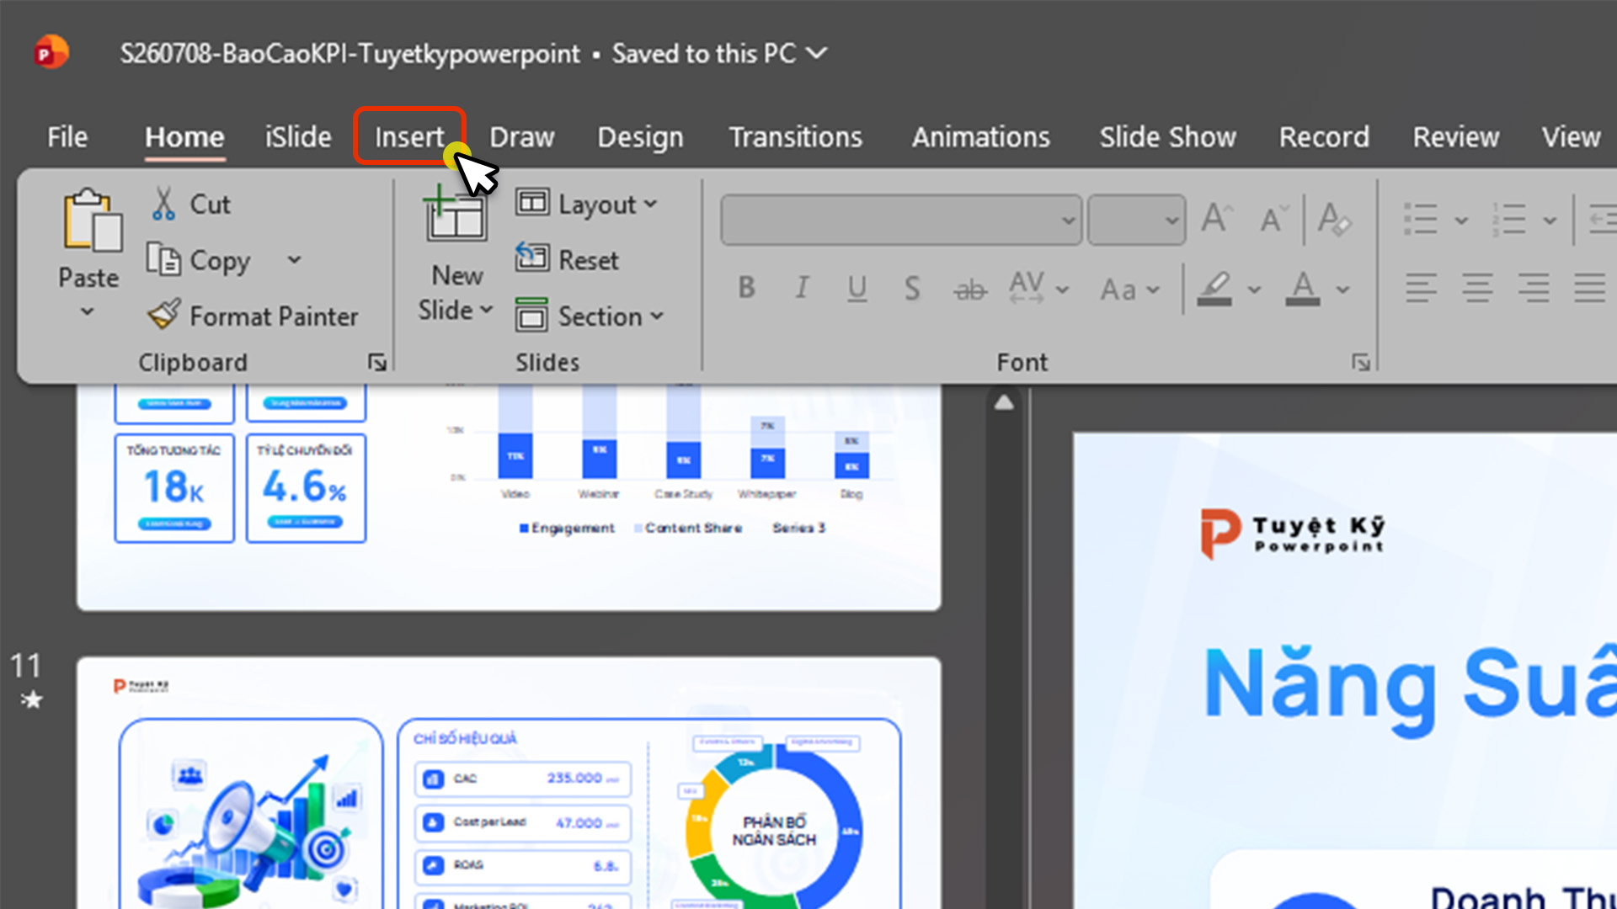Image resolution: width=1617 pixels, height=909 pixels.
Task: Click the Paste clipboard icon
Action: pos(92,221)
